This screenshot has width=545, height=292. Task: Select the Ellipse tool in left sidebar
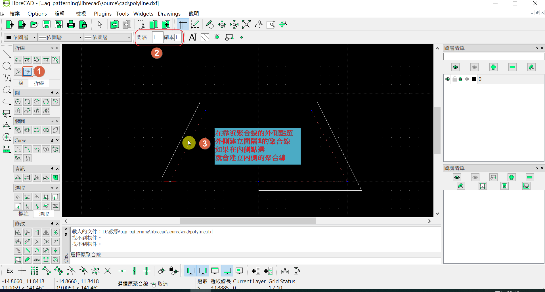coord(7,90)
